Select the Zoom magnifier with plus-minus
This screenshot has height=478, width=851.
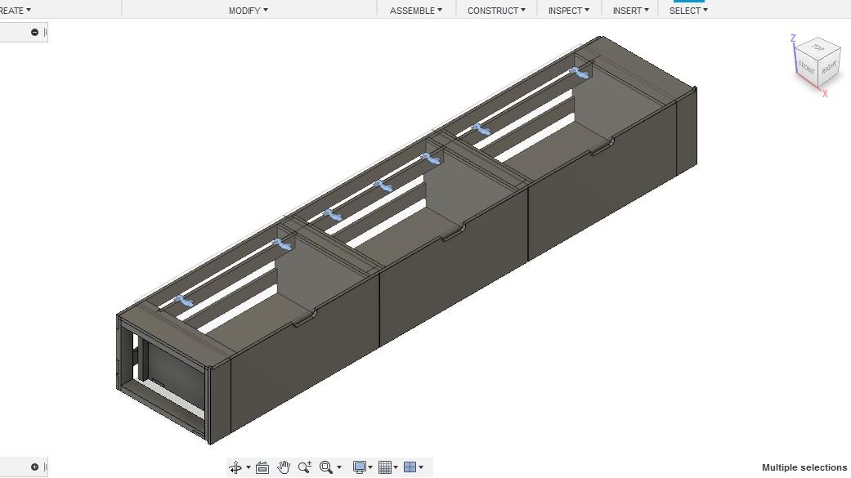(x=304, y=467)
